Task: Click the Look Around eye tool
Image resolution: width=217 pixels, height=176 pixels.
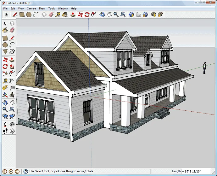Action: (x=12, y=124)
